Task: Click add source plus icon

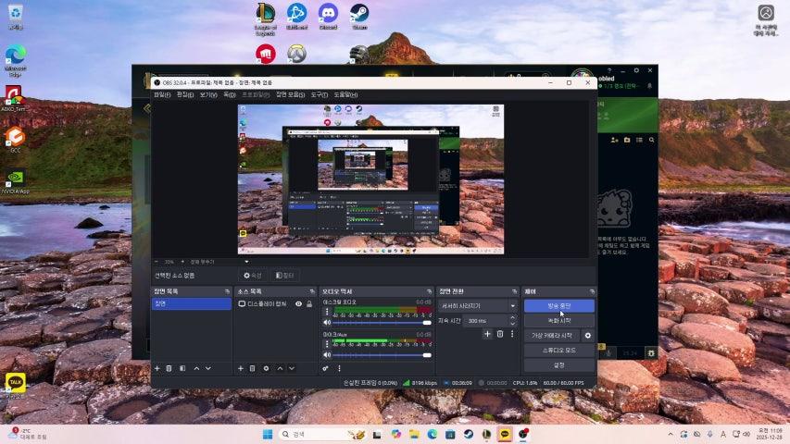Action: click(241, 368)
